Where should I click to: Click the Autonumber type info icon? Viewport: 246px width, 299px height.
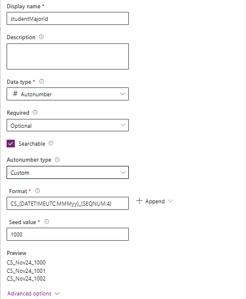tap(57, 160)
